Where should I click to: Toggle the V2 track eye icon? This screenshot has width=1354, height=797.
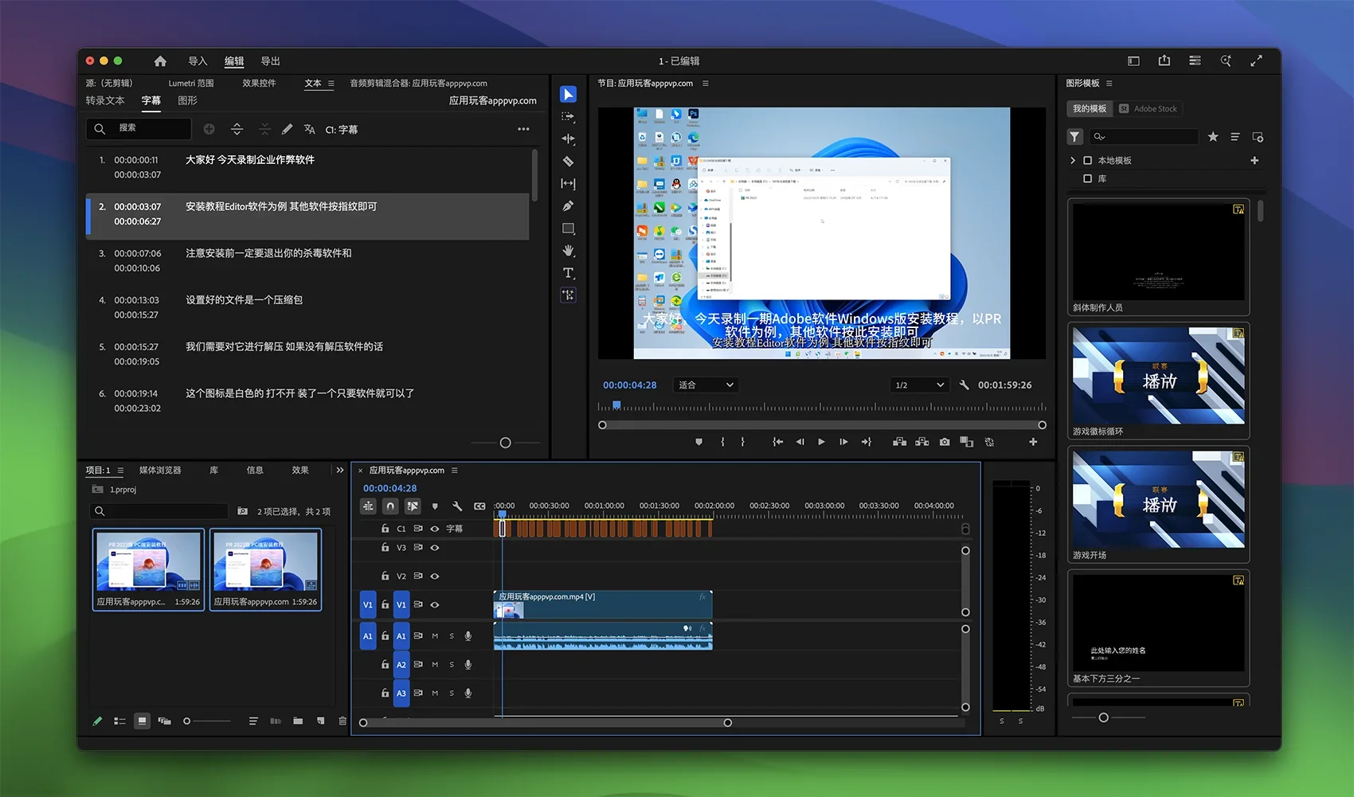click(435, 576)
